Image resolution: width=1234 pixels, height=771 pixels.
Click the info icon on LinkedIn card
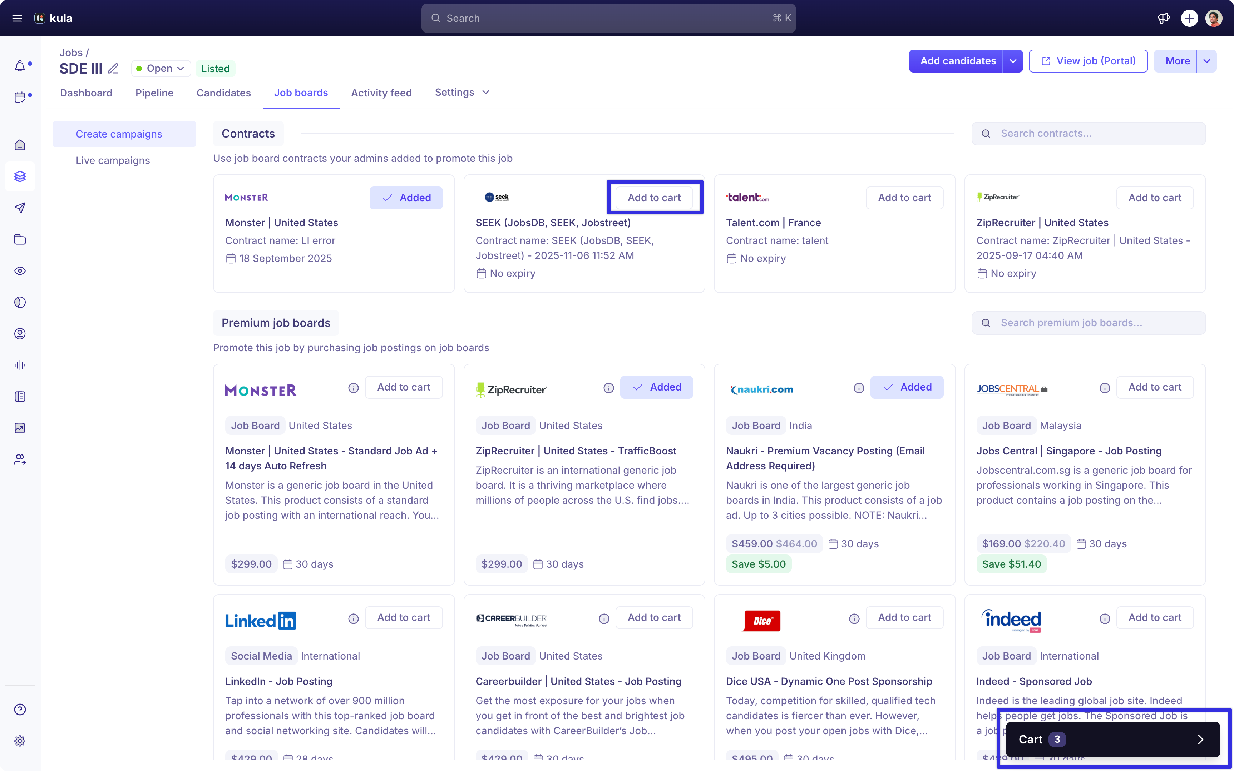click(x=353, y=618)
